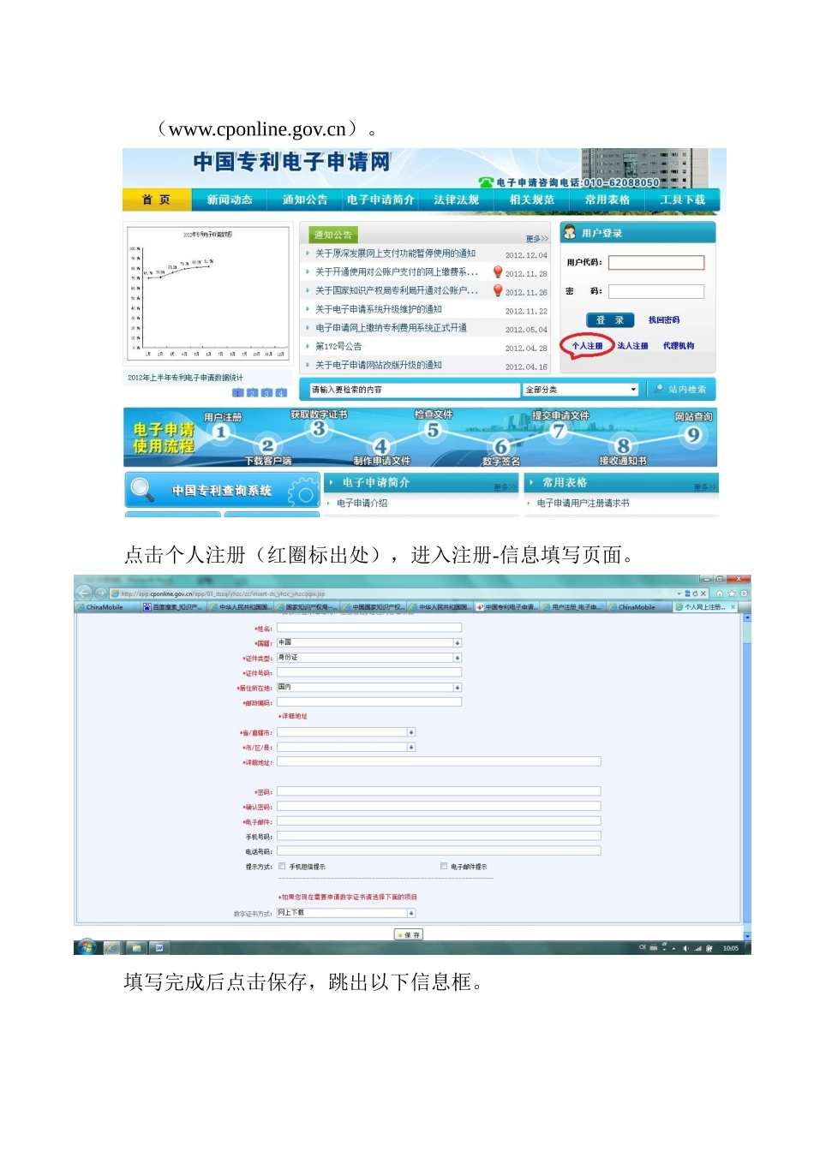The width and height of the screenshot is (814, 1151).
Task: Click step 6 数字签名 circle
Action: pos(501,446)
